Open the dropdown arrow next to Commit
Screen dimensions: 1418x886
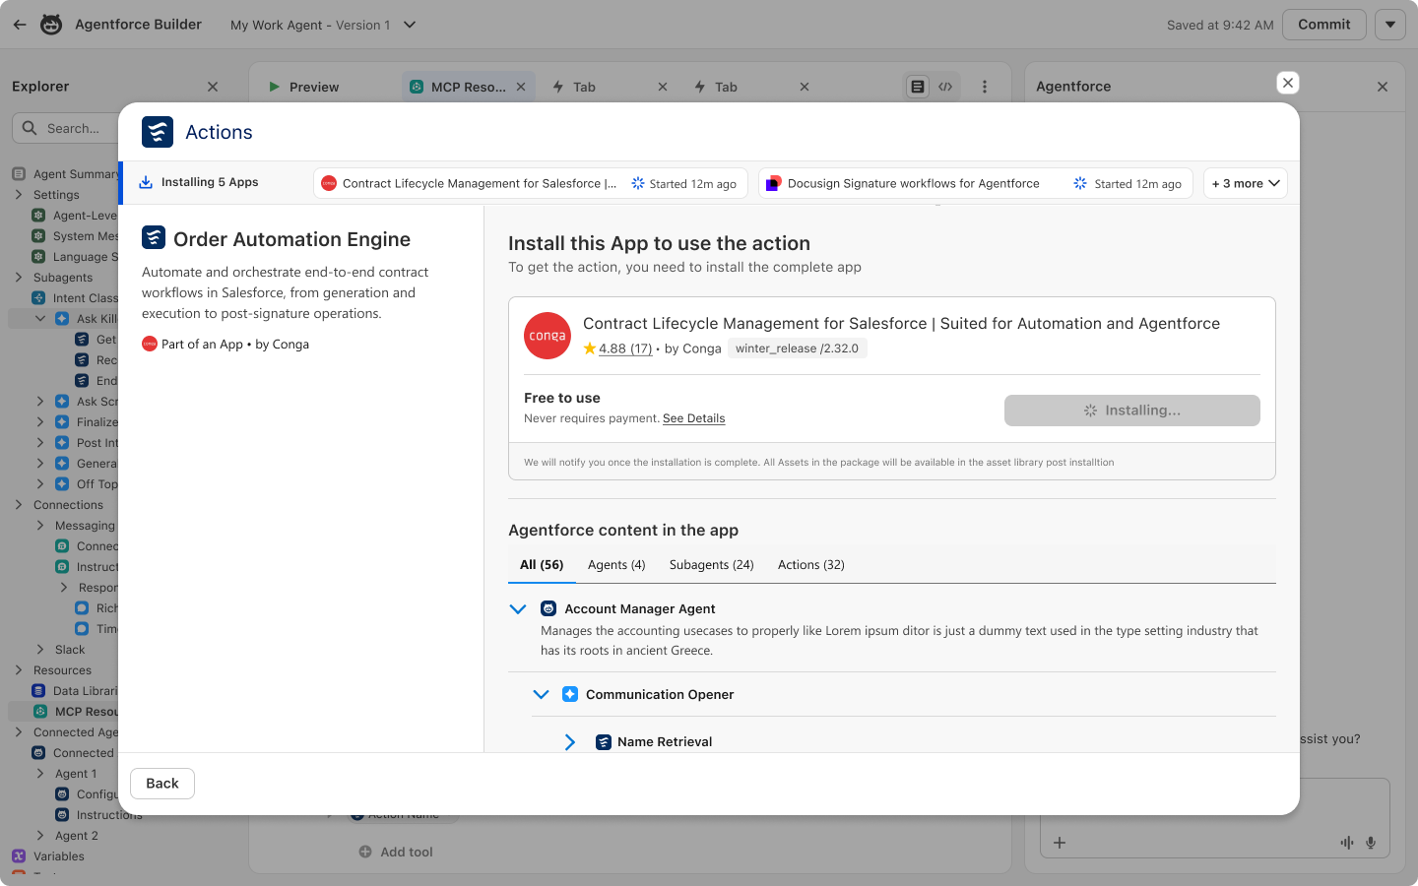(x=1389, y=25)
